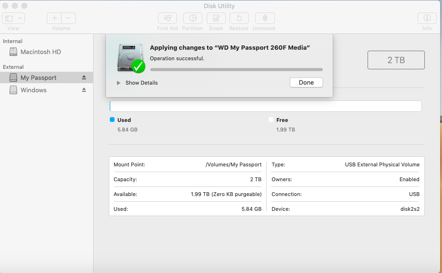Click the "Mount Point:" label

click(x=129, y=164)
